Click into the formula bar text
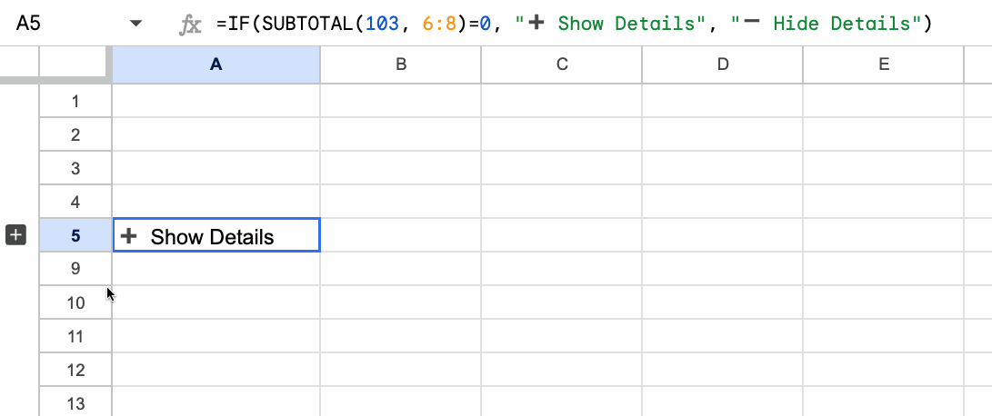The height and width of the screenshot is (416, 992). click(x=573, y=25)
